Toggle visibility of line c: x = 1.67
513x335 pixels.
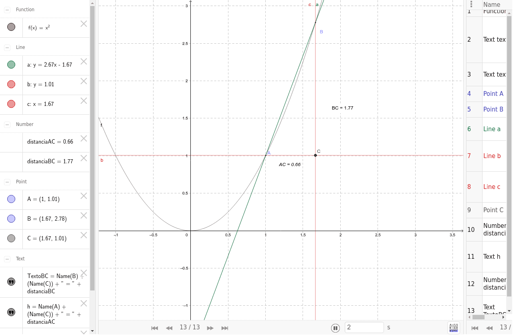coord(11,104)
